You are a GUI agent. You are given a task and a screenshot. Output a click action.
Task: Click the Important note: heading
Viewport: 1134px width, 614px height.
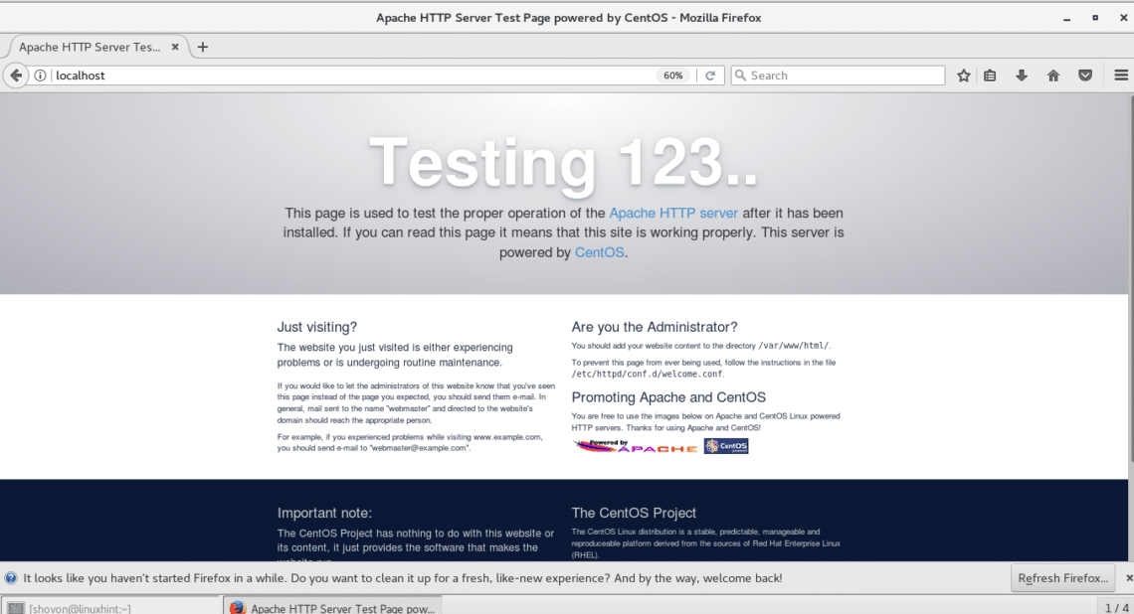point(324,513)
